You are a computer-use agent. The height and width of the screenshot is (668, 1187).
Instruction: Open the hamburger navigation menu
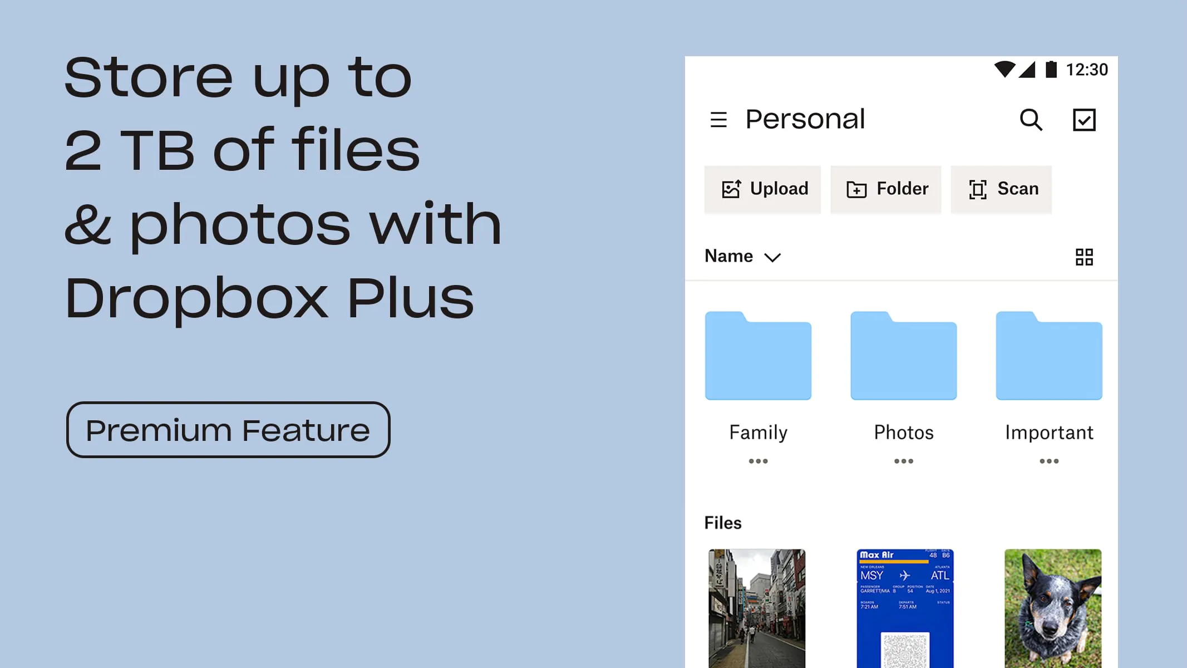718,120
